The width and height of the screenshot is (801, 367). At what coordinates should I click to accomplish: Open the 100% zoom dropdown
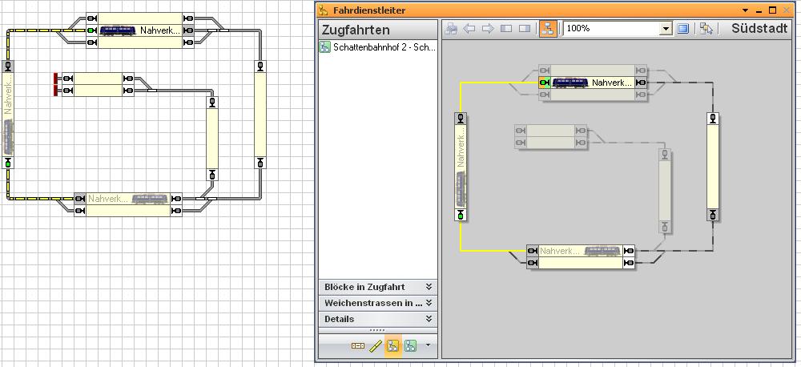[x=665, y=29]
